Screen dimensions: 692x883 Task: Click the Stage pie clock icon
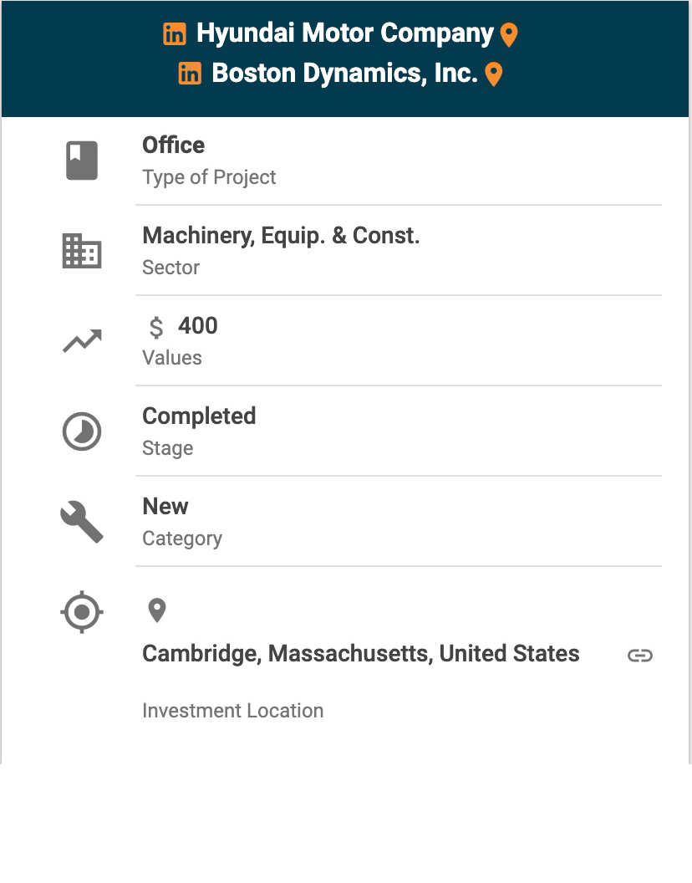(82, 431)
